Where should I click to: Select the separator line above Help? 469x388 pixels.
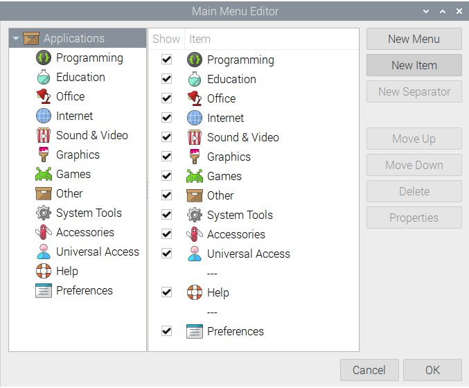(x=212, y=273)
